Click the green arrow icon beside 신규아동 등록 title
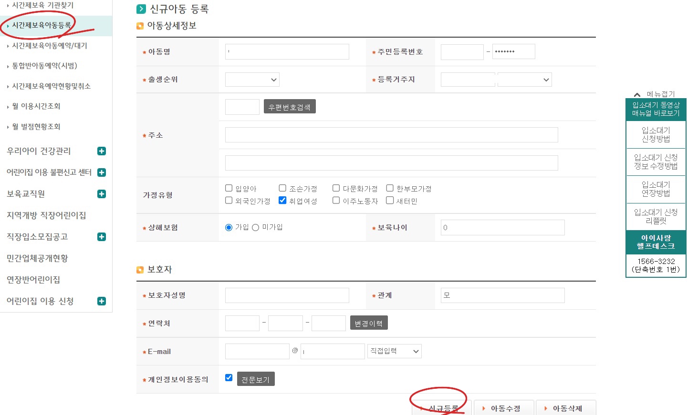The image size is (698, 415). tap(141, 9)
